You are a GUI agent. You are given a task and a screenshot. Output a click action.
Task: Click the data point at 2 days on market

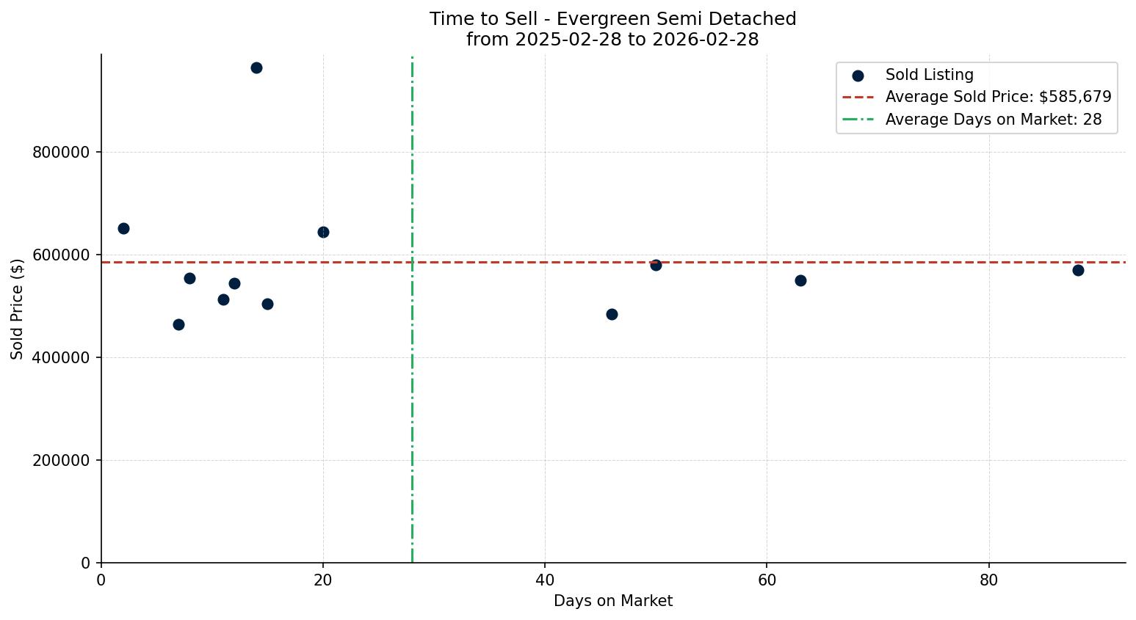(x=123, y=228)
